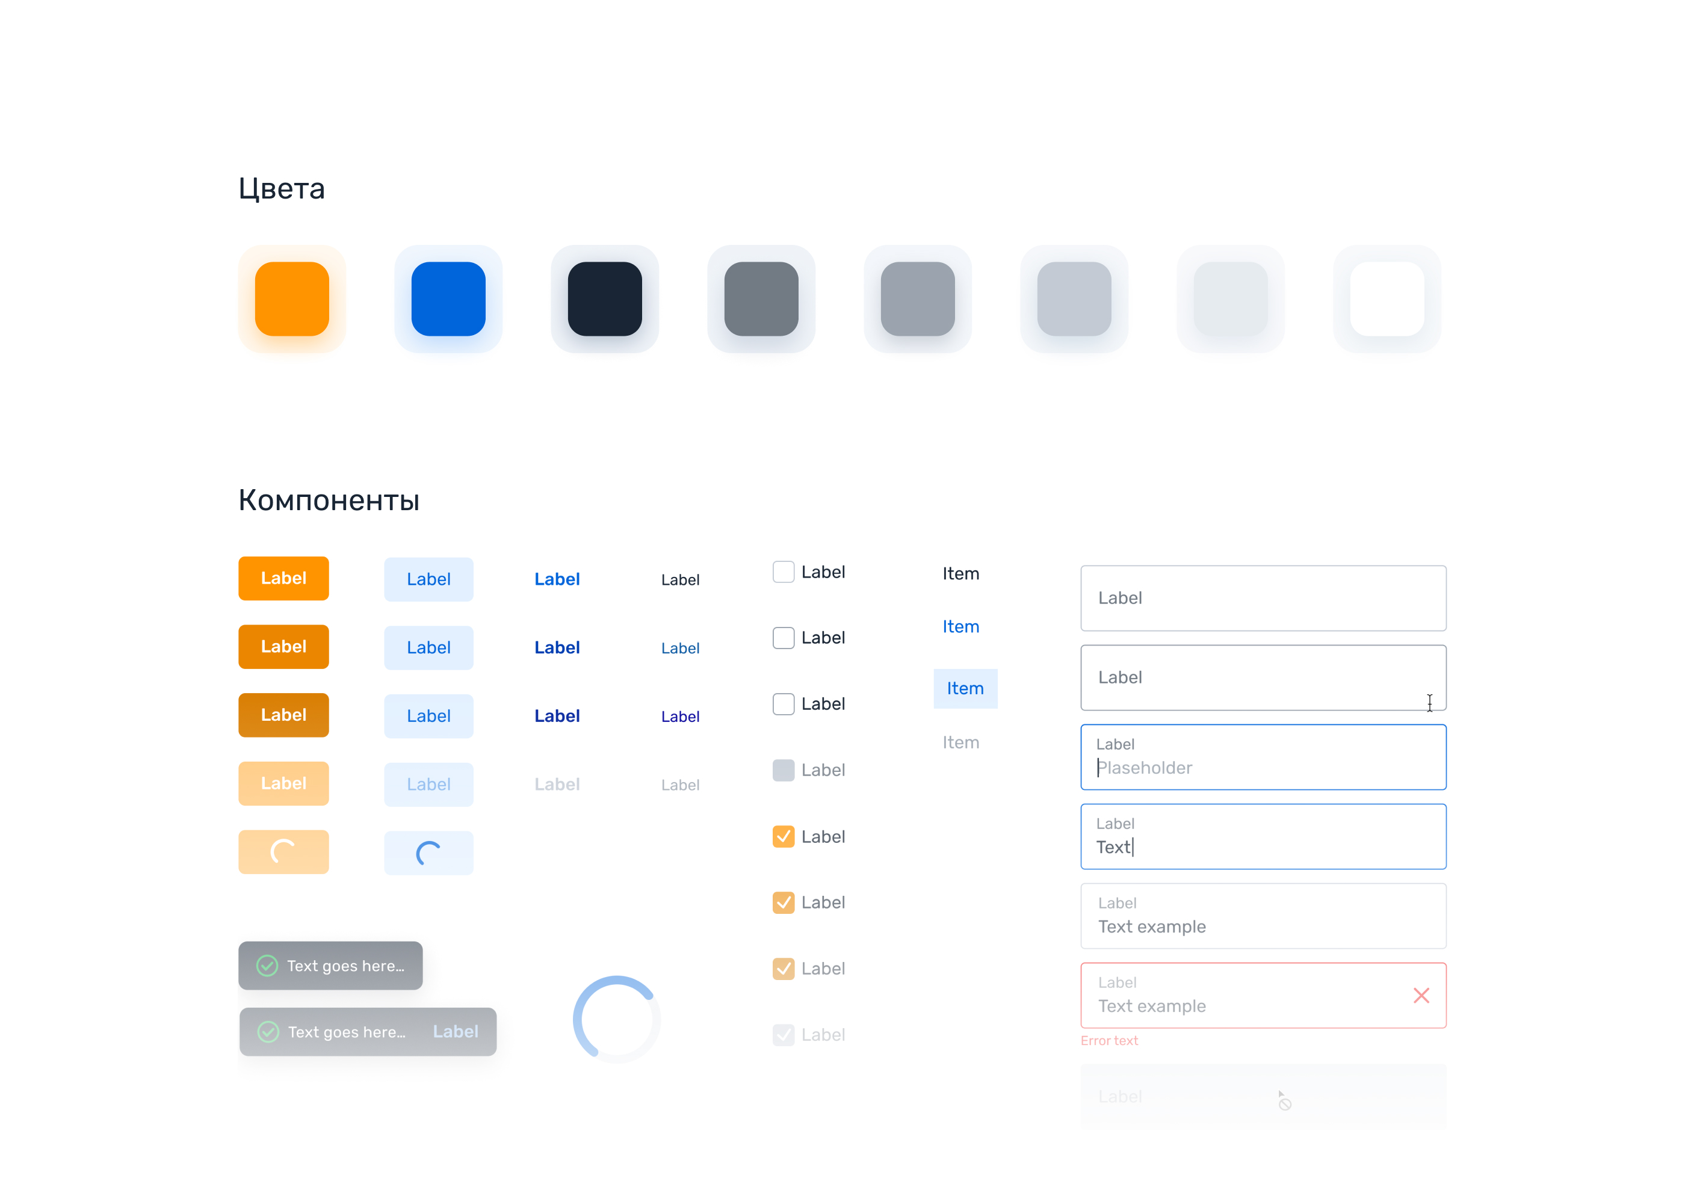Check the first unchecked Label checkbox
This screenshot has height=1187, width=1685.
point(783,572)
